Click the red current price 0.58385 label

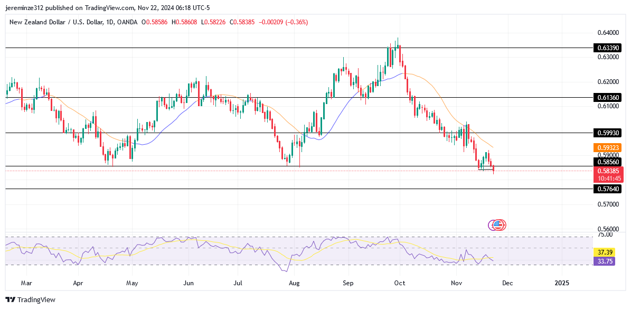tap(608, 171)
